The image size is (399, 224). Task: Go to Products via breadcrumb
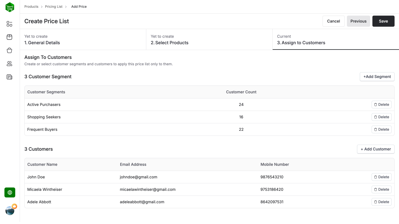[31, 6]
